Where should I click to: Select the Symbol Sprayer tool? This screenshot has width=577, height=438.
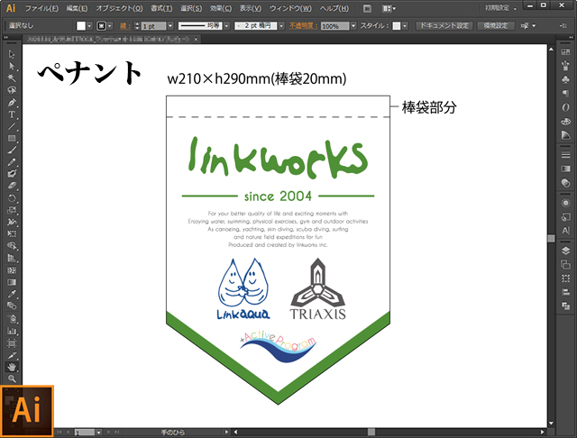tap(12, 318)
